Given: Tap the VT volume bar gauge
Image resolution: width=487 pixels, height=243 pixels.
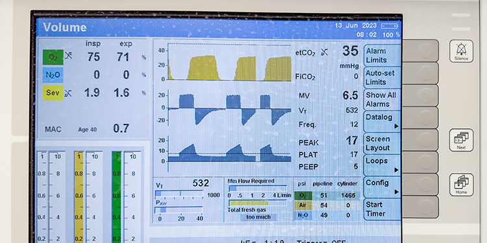Looking at the screenshot, I should pyautogui.click(x=179, y=194).
